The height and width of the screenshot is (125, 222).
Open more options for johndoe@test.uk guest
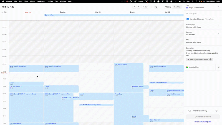tap(218, 19)
